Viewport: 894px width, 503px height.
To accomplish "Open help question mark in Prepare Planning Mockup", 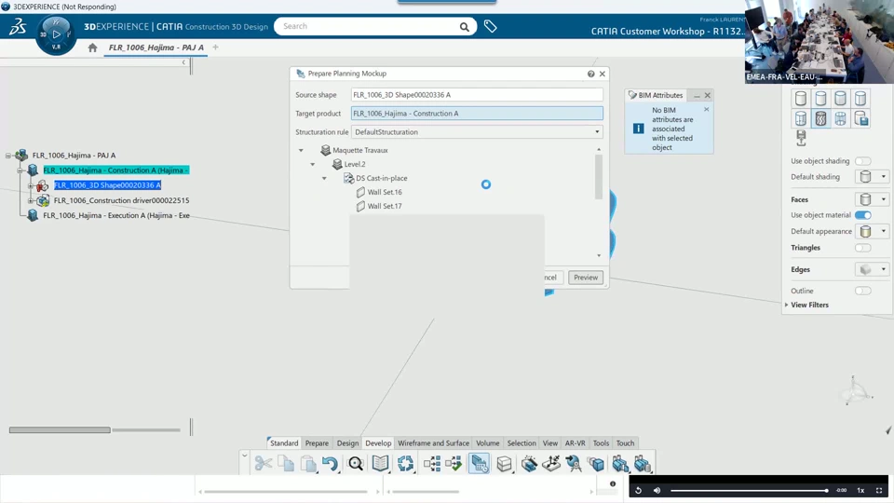I will pyautogui.click(x=590, y=74).
